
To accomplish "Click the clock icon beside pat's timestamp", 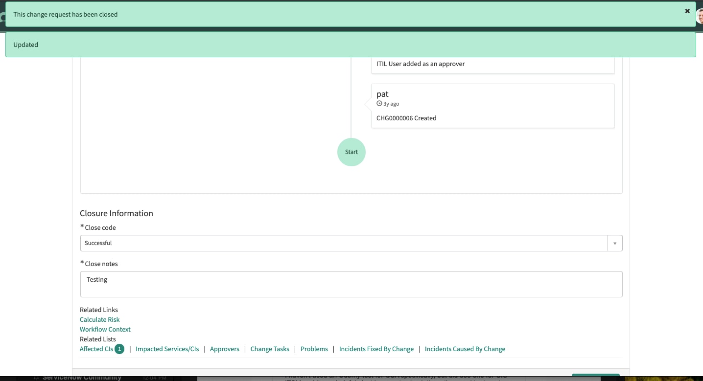I will point(379,103).
